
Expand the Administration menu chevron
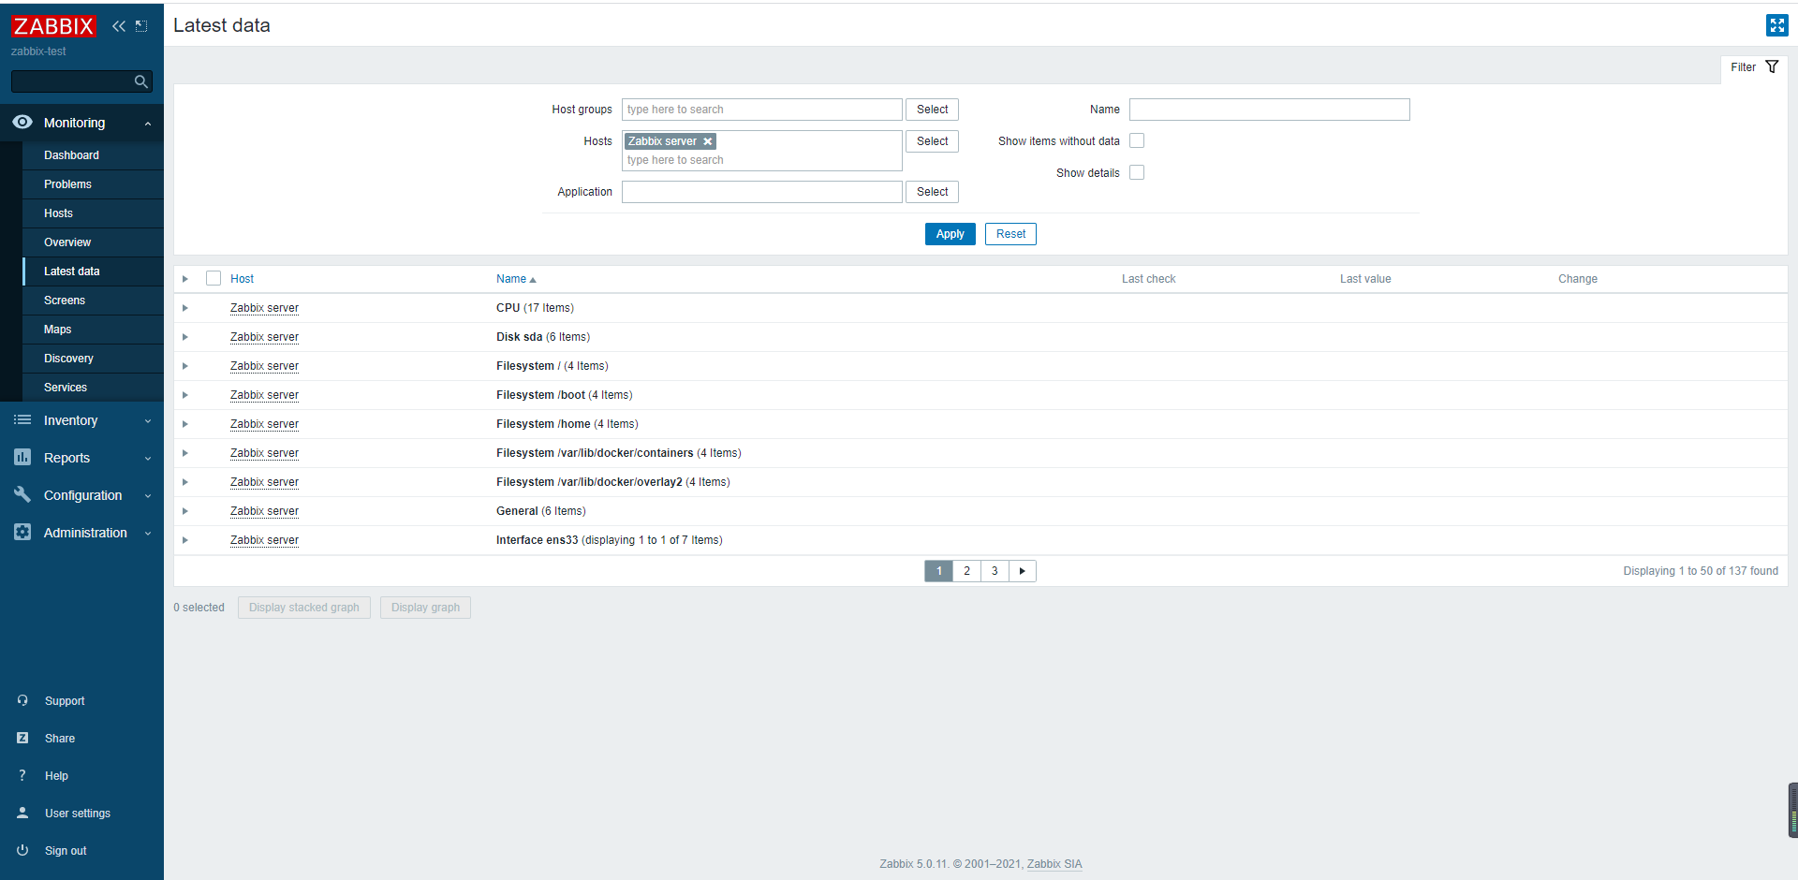148,534
